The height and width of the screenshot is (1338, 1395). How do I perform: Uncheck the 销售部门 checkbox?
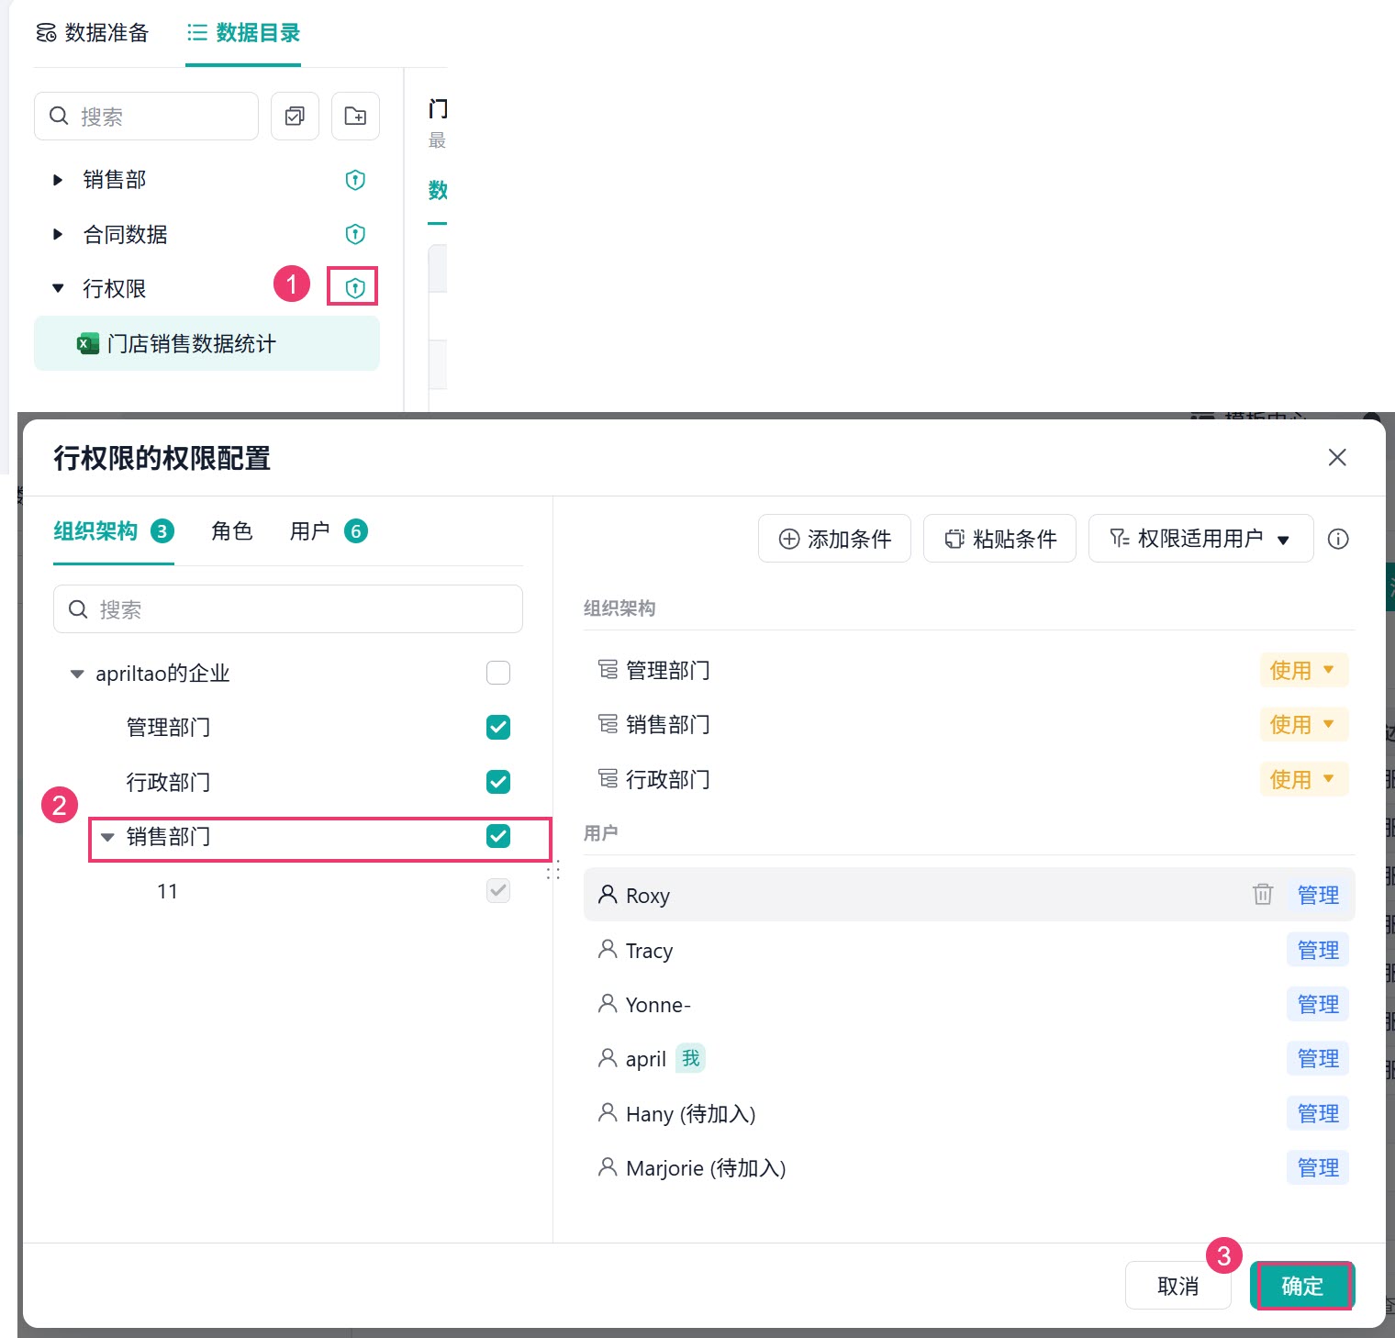click(498, 836)
